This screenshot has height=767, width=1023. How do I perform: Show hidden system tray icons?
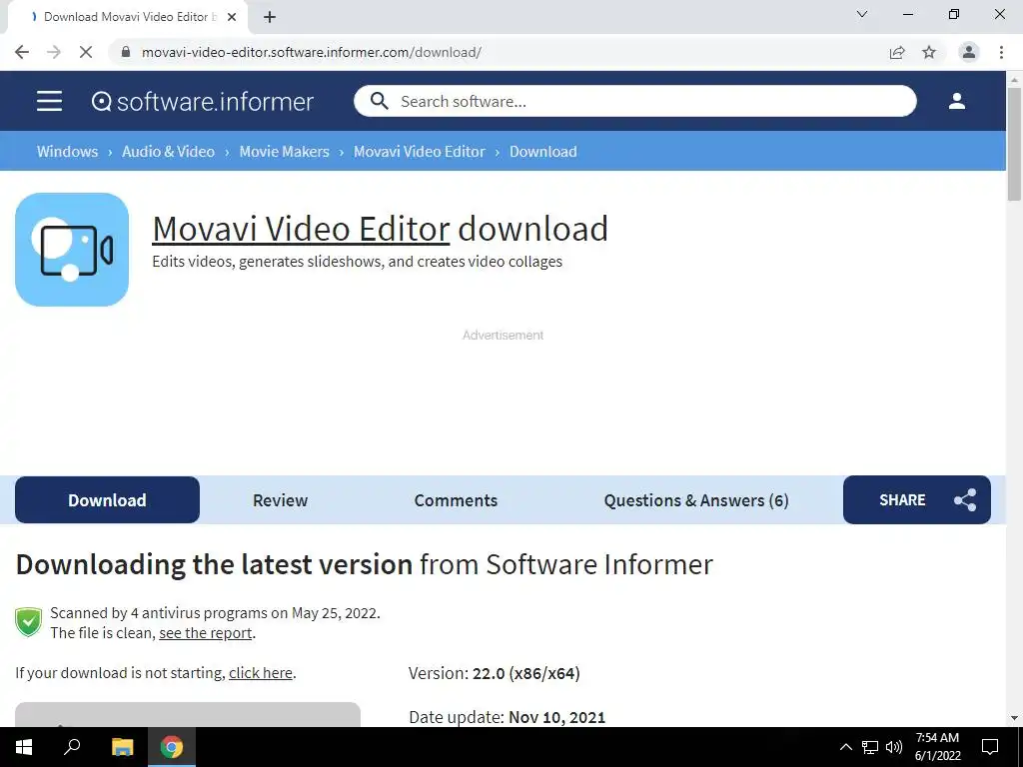click(845, 747)
